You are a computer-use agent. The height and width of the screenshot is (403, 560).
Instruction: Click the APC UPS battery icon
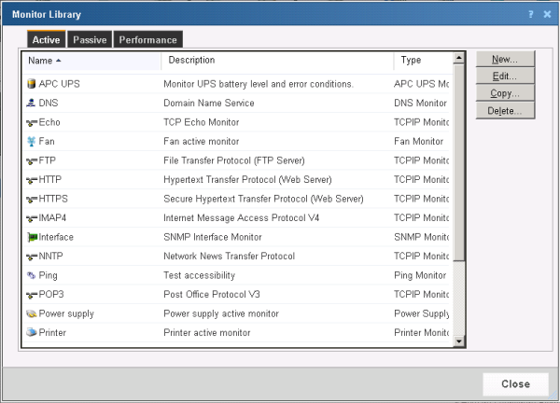click(31, 84)
